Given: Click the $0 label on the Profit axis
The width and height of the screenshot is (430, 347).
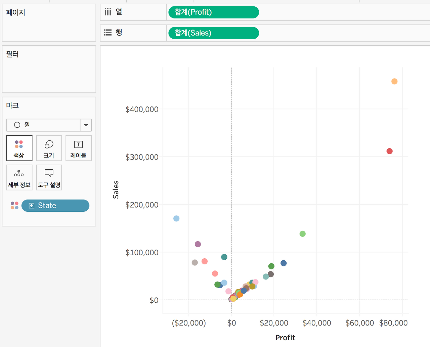Looking at the screenshot, I should (x=231, y=323).
